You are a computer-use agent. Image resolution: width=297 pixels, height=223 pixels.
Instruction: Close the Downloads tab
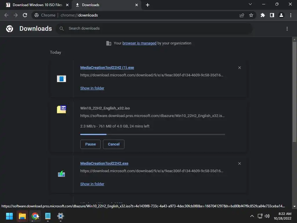(137, 5)
